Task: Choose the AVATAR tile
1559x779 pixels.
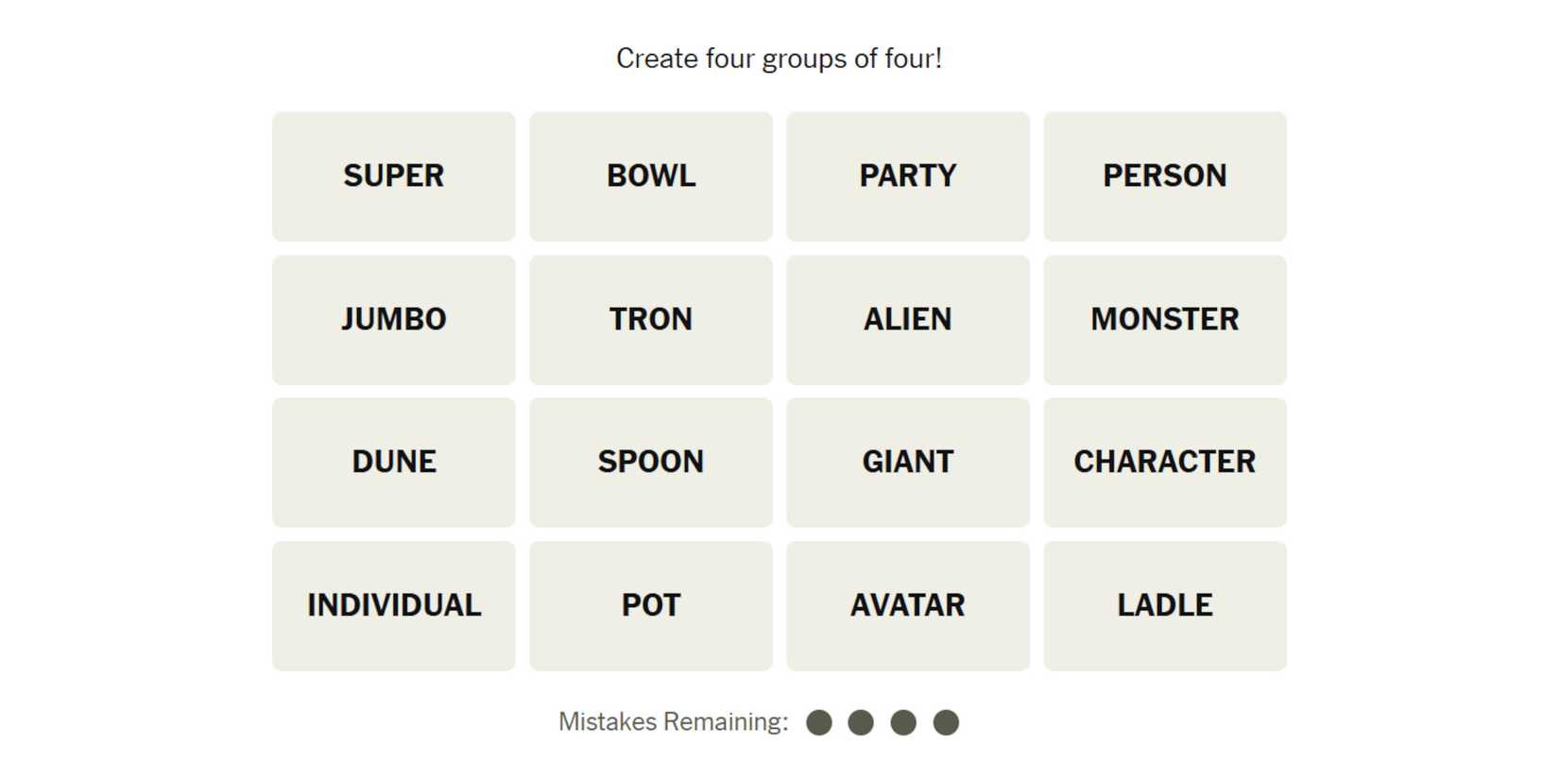Action: point(907,605)
